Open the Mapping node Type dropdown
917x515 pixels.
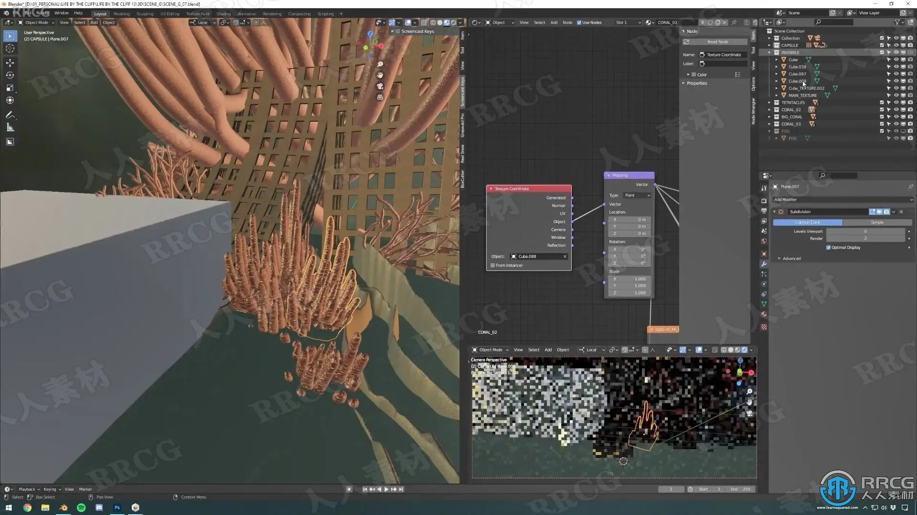point(638,196)
